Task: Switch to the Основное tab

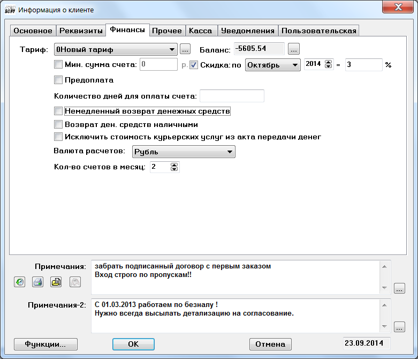Action: (x=33, y=31)
